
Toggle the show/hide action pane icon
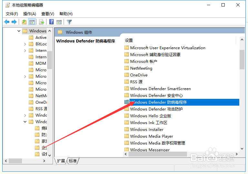click(x=59, y=22)
